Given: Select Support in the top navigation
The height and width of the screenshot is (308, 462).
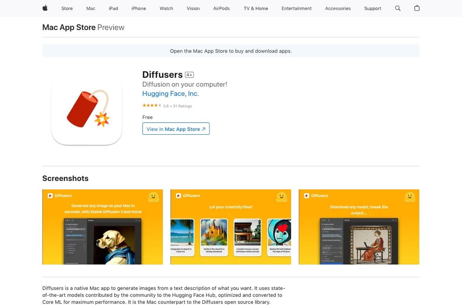Looking at the screenshot, I should 373,8.
